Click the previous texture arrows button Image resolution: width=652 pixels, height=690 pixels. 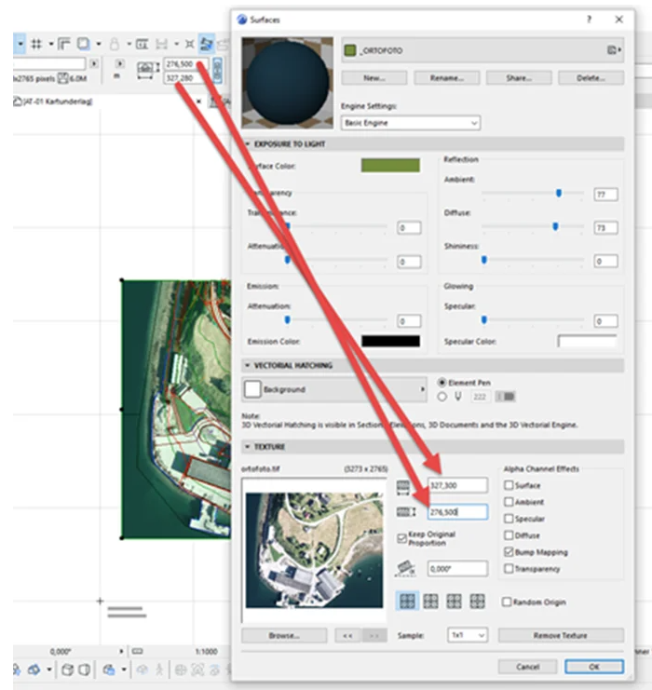pos(346,635)
